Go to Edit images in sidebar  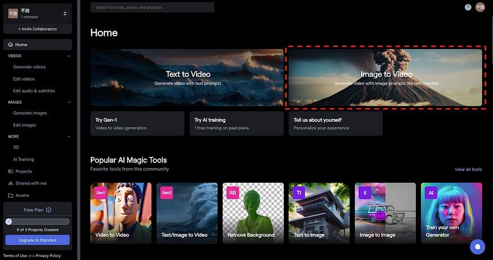point(25,125)
